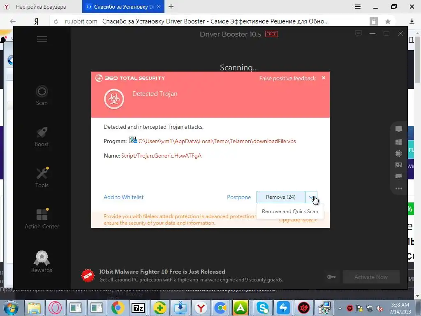This screenshot has height=316, width=421.
Task: Open the Rewards medal section
Action: [42, 262]
